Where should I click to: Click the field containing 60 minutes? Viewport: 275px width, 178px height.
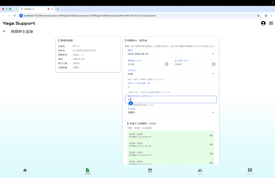(171, 100)
